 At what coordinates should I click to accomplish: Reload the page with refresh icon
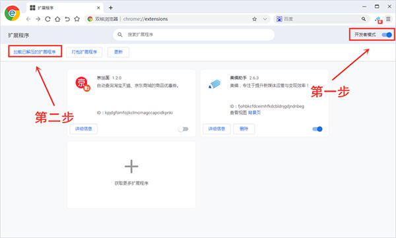click(x=48, y=19)
